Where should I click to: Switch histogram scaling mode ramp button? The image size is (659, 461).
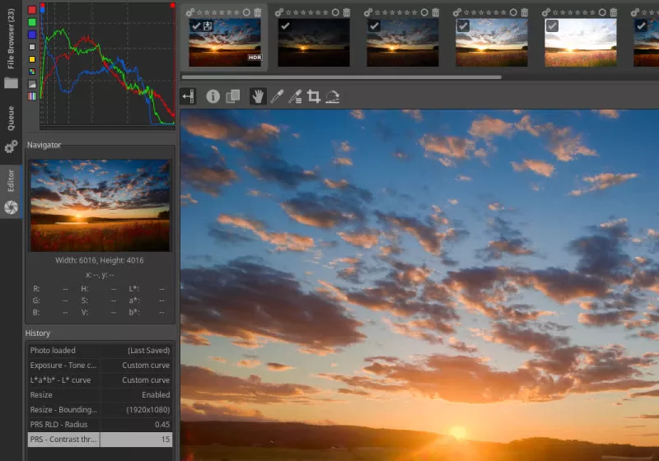(32, 84)
